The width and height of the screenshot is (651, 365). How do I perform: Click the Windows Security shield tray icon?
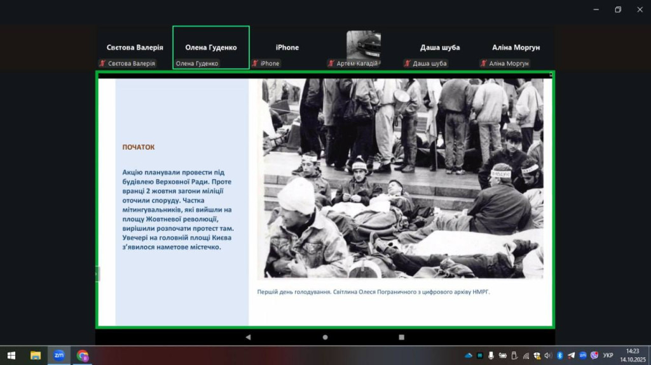tap(537, 355)
